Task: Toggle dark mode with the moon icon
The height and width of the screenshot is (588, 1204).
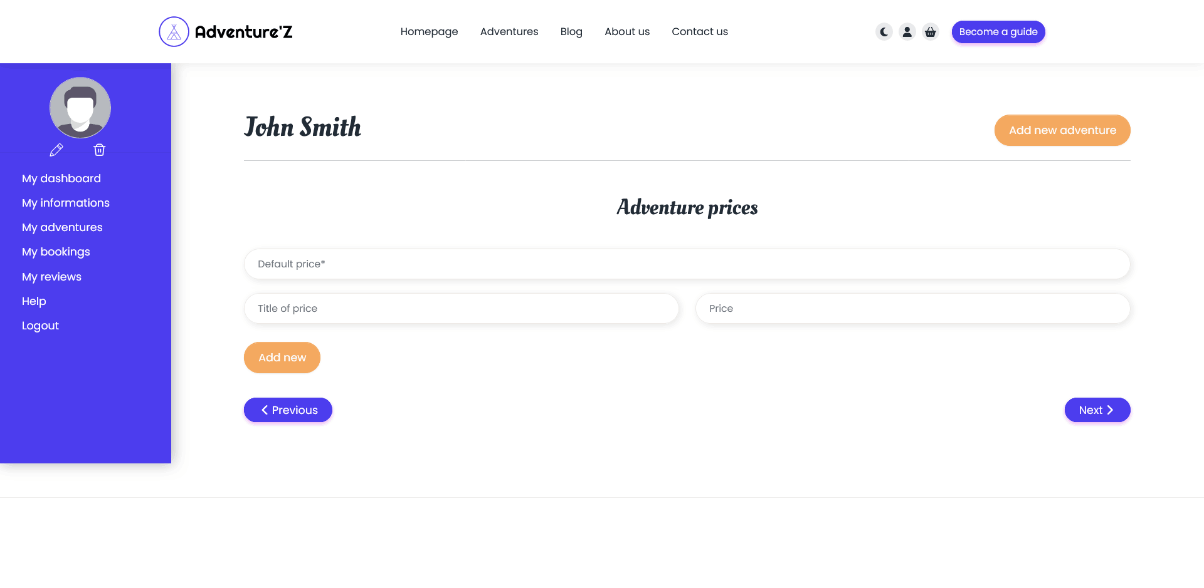Action: (884, 31)
